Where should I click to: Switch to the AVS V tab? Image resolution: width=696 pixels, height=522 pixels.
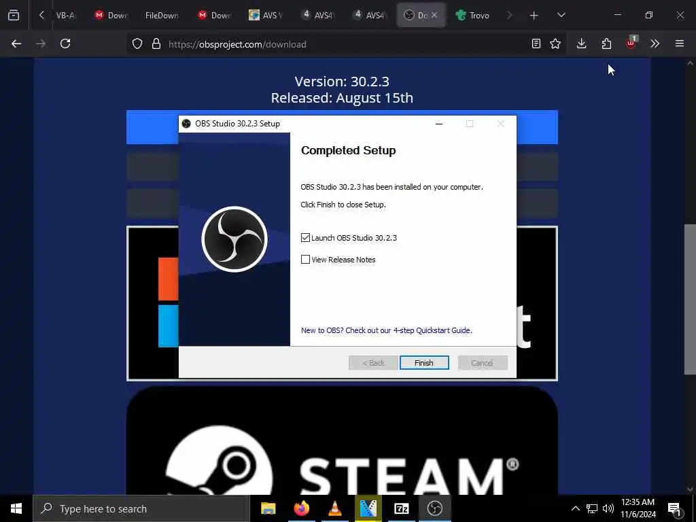click(266, 15)
